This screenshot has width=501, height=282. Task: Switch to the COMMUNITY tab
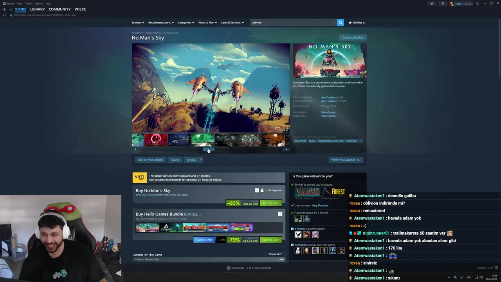(x=59, y=9)
